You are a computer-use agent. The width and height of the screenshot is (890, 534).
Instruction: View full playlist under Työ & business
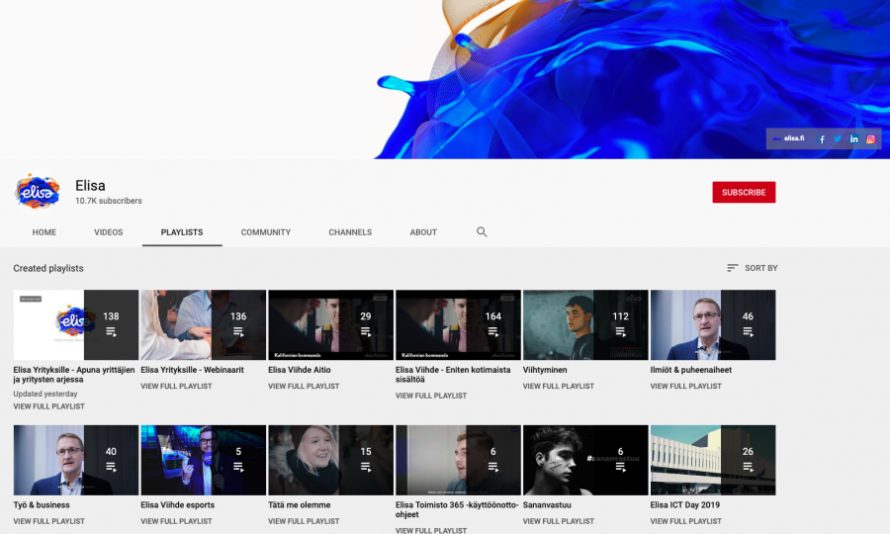coord(48,521)
